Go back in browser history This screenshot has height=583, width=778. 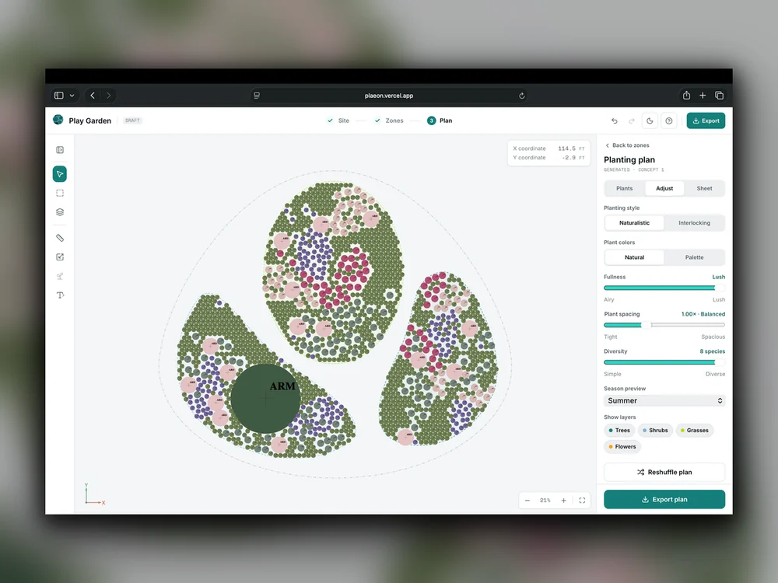(x=93, y=95)
